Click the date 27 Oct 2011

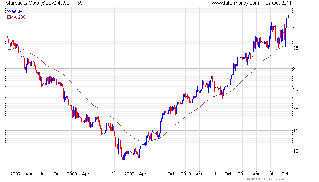pyautogui.click(x=279, y=3)
